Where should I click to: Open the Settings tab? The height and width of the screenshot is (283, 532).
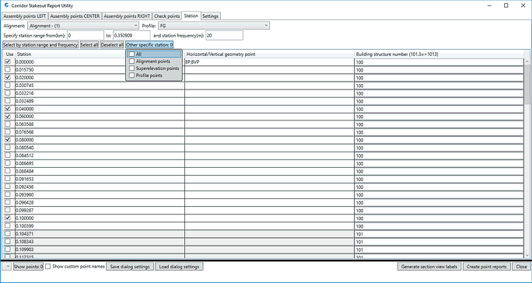[x=210, y=16]
